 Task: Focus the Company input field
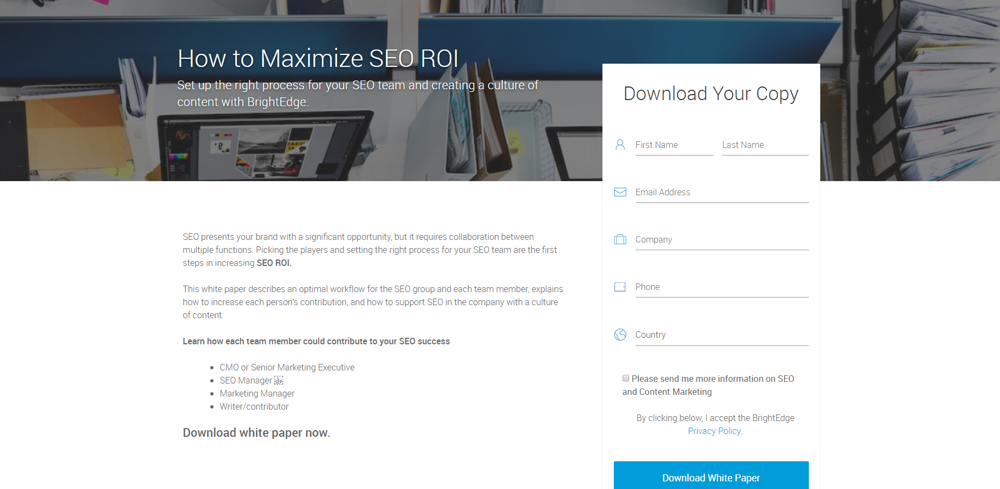(722, 240)
